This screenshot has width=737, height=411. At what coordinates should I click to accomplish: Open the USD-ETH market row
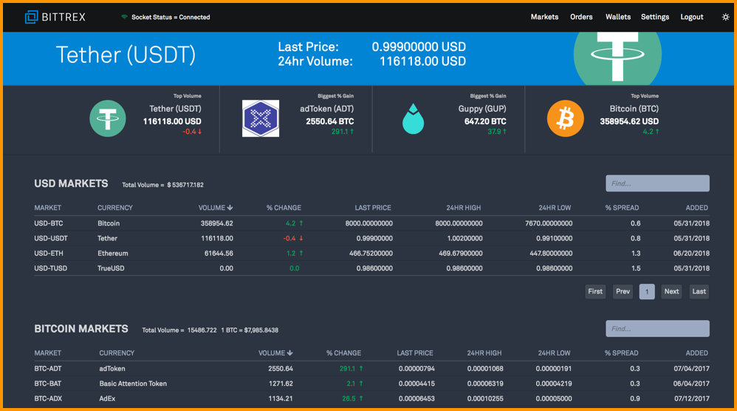[371, 254]
